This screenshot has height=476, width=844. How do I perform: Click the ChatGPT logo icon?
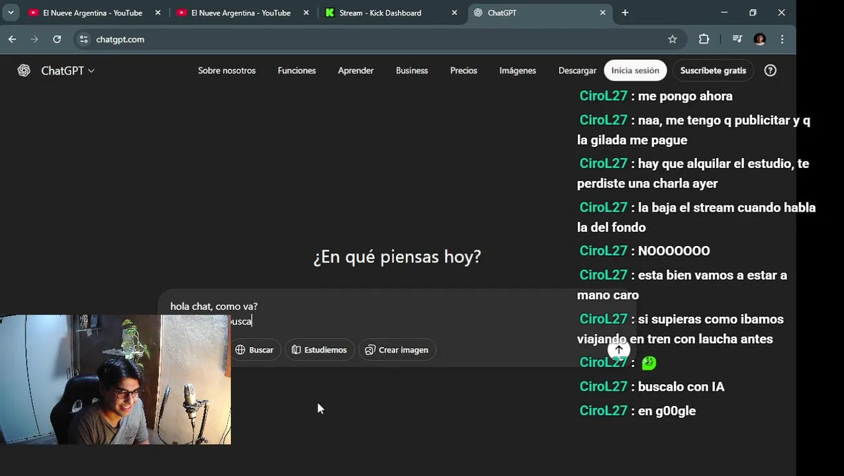(x=24, y=70)
